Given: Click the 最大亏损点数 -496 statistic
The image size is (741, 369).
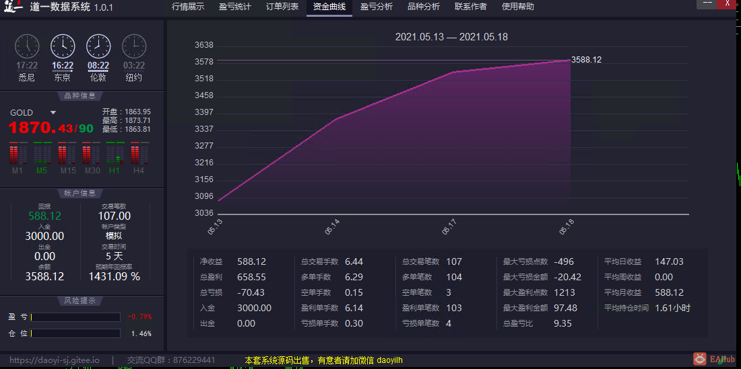Looking at the screenshot, I should (x=539, y=261).
